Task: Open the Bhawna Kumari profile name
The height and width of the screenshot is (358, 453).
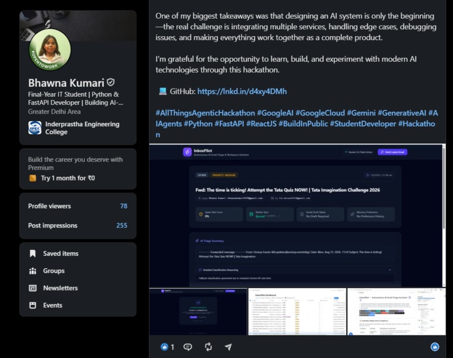Action: coord(66,83)
